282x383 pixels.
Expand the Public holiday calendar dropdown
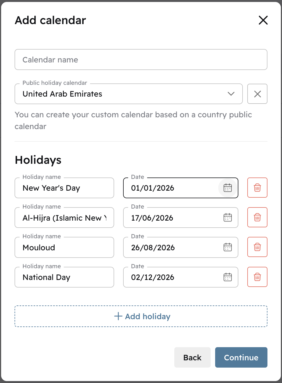[x=231, y=94]
